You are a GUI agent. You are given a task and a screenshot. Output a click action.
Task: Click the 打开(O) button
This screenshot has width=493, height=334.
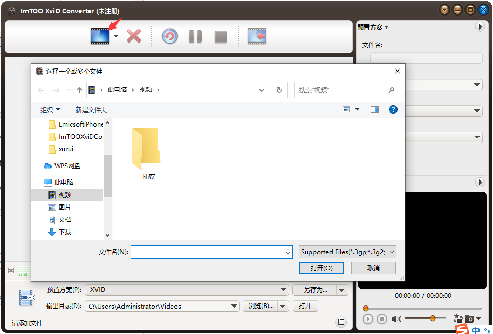tap(321, 268)
